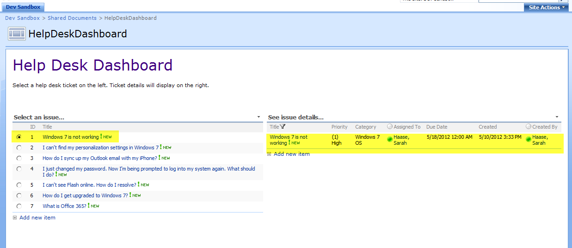Click the plus icon beside left Add new item
Viewport: 572px width, 248px height.
pos(15,218)
